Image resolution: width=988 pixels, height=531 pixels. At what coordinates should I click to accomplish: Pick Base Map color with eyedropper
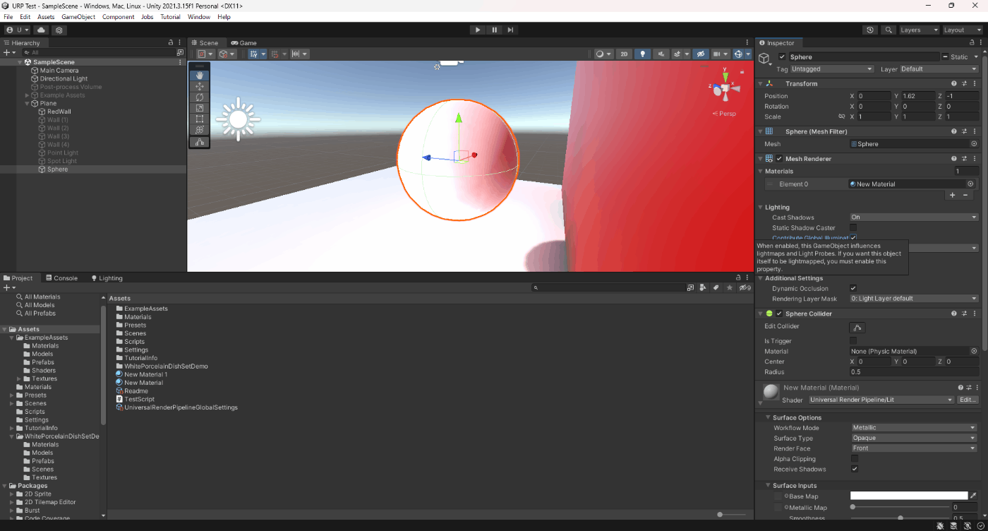click(x=974, y=496)
